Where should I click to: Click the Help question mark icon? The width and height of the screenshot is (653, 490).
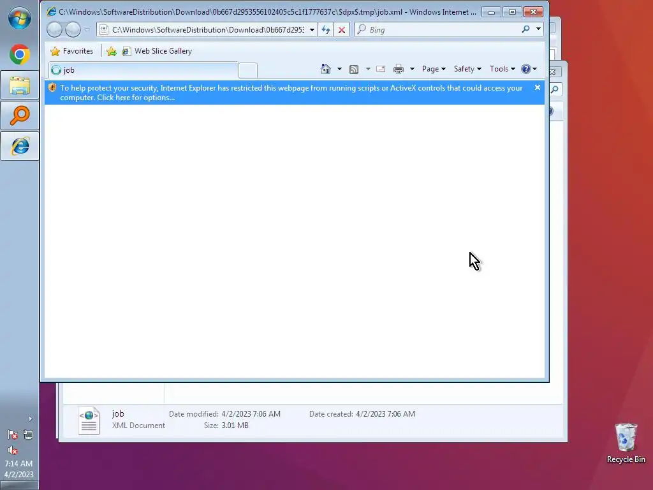pos(526,69)
